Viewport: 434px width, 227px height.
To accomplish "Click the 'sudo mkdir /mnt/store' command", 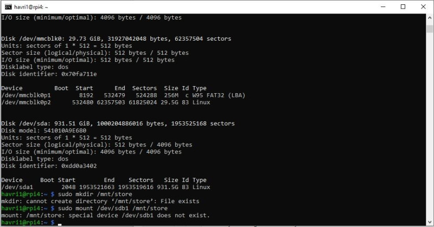I will click(95, 194).
